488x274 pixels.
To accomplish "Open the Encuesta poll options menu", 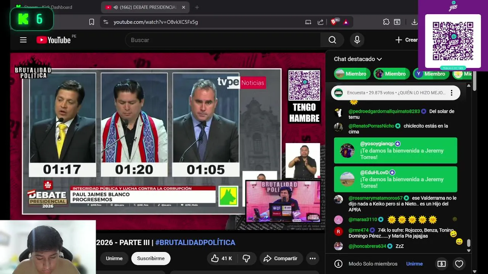I will (451, 93).
